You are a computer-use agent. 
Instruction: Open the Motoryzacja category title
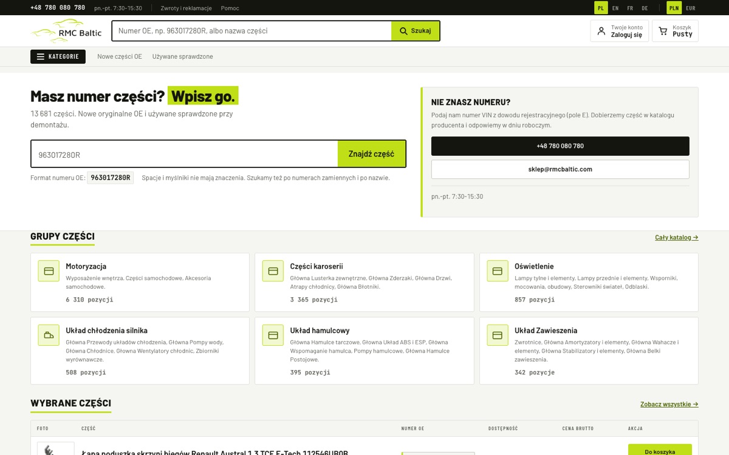86,266
